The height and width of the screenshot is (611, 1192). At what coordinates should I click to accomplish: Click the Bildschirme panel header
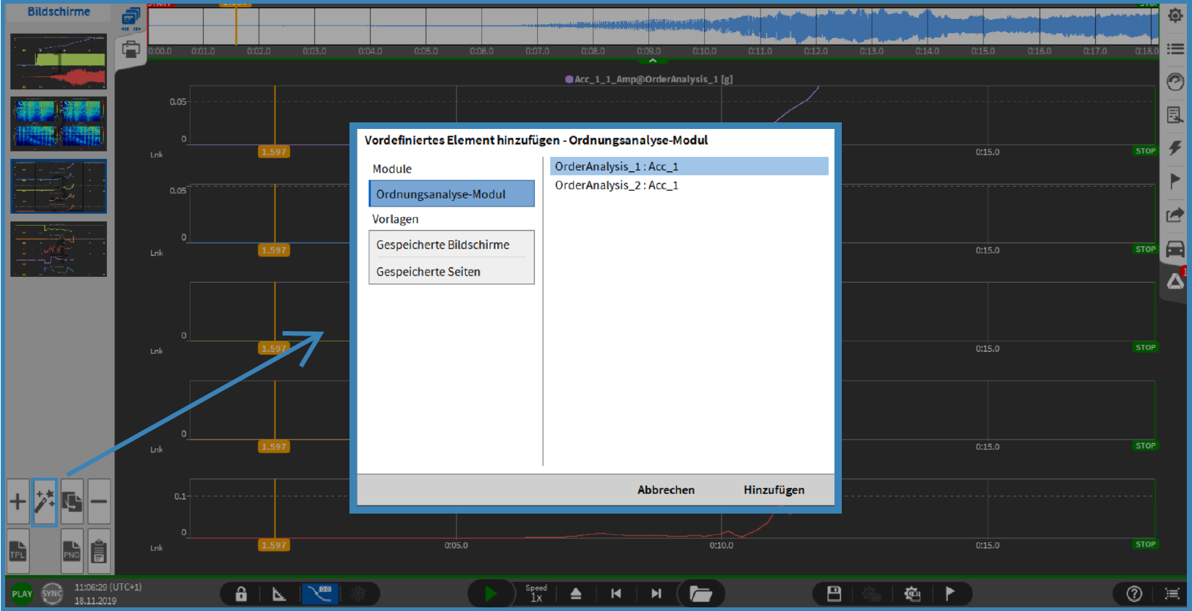59,12
